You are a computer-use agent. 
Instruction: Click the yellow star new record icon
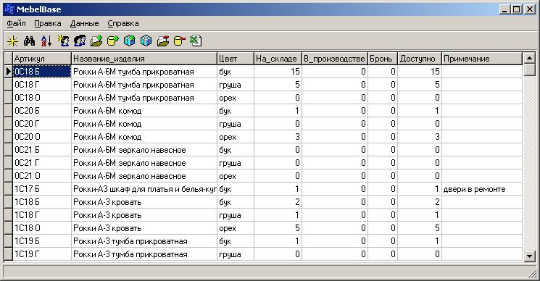[13, 41]
